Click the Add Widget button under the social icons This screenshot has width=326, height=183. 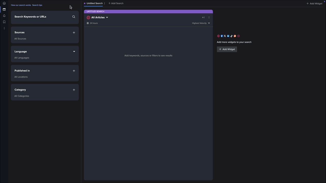tap(227, 49)
